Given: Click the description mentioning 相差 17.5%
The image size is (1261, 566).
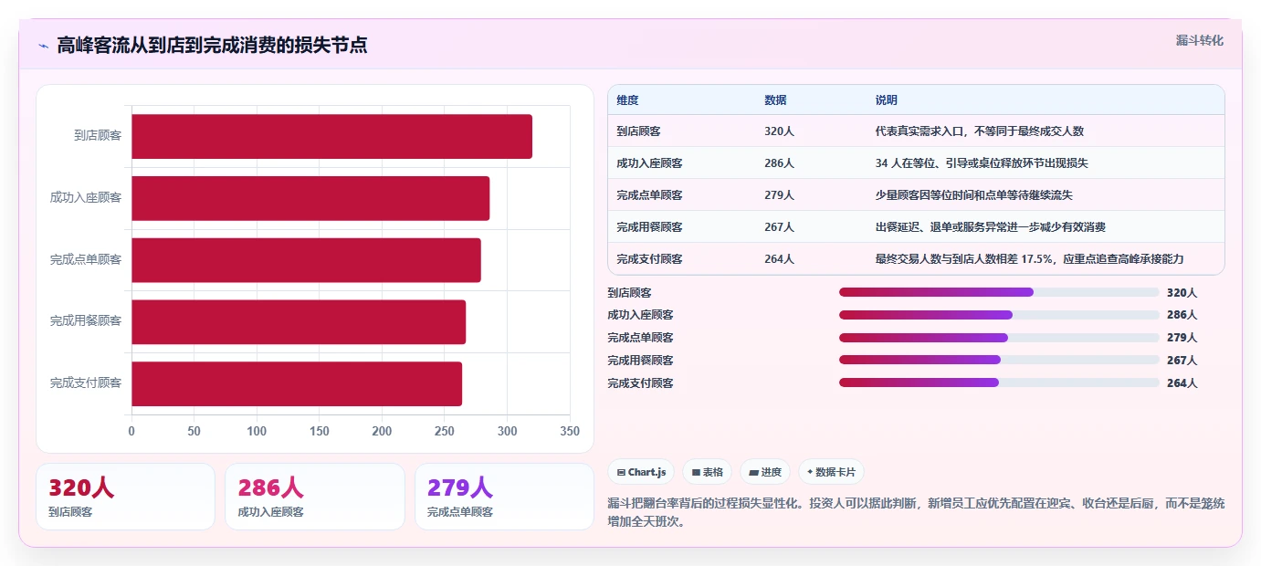Looking at the screenshot, I should pyautogui.click(x=1029, y=259).
